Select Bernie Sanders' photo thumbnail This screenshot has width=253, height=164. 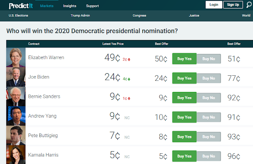[16, 97]
